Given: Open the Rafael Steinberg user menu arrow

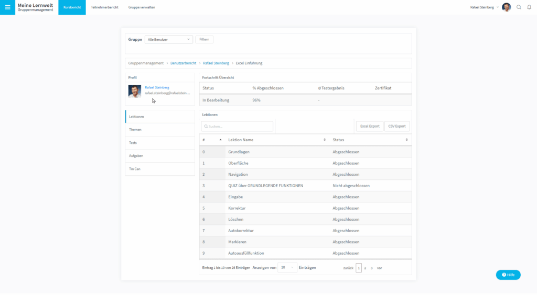Looking at the screenshot, I should (497, 7).
